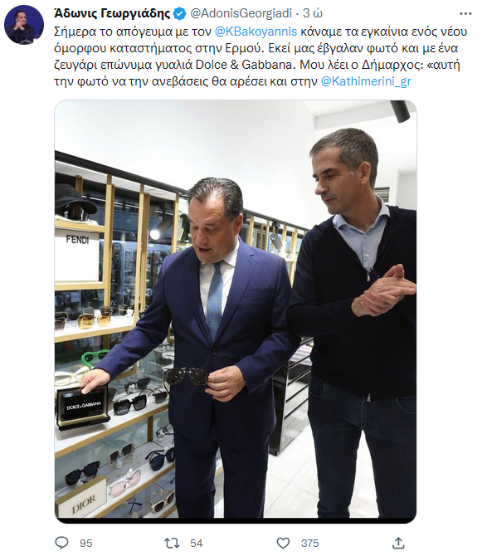Open the author's profile avatar picture
487x556 pixels.
point(24,25)
